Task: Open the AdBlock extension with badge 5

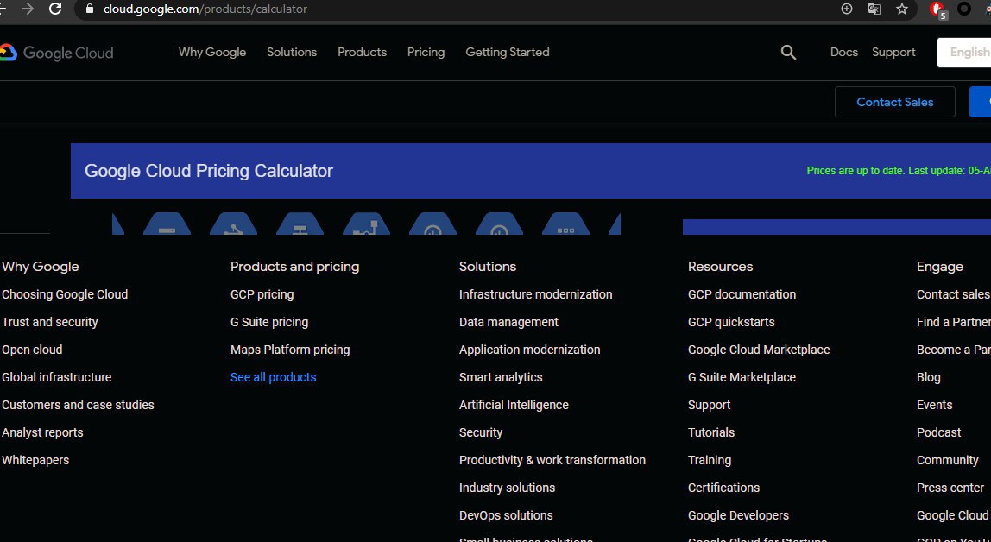Action: [x=937, y=9]
